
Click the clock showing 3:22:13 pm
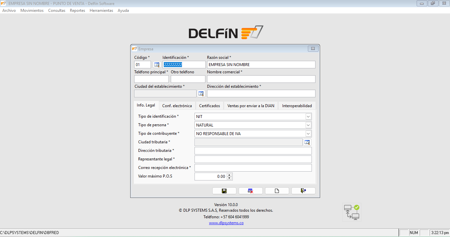(x=440, y=233)
